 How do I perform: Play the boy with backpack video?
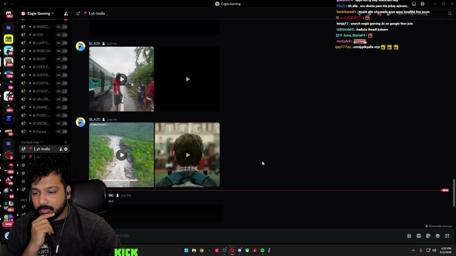tap(187, 155)
